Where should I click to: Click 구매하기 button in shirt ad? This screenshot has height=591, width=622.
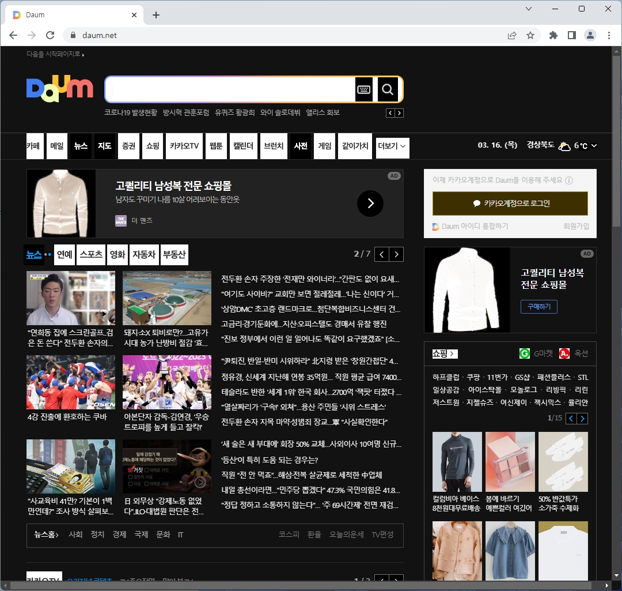539,307
